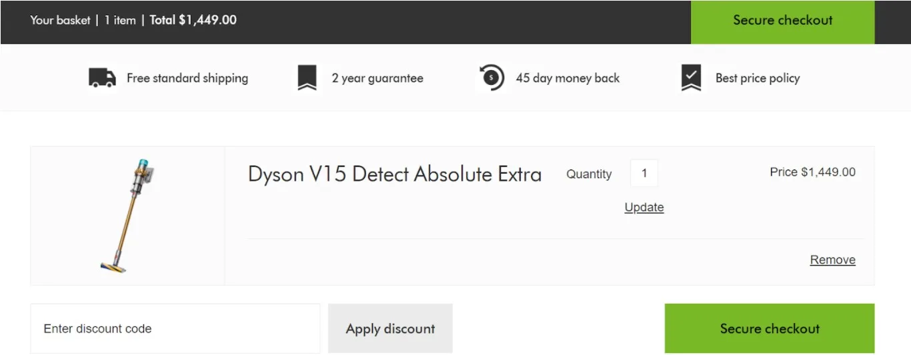Click the Total $1,449.00 basket summary
Screen dimensions: 911x355
193,20
